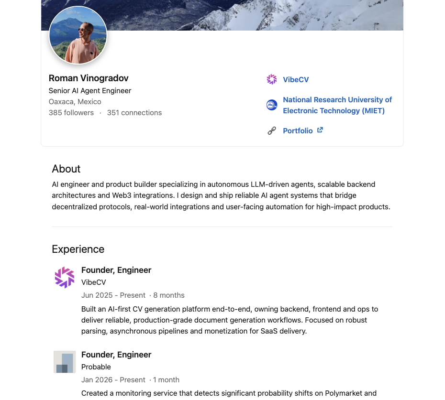This screenshot has height=400, width=445.
Task: Click the Oaxaca, Mexico location text
Action: tap(75, 101)
